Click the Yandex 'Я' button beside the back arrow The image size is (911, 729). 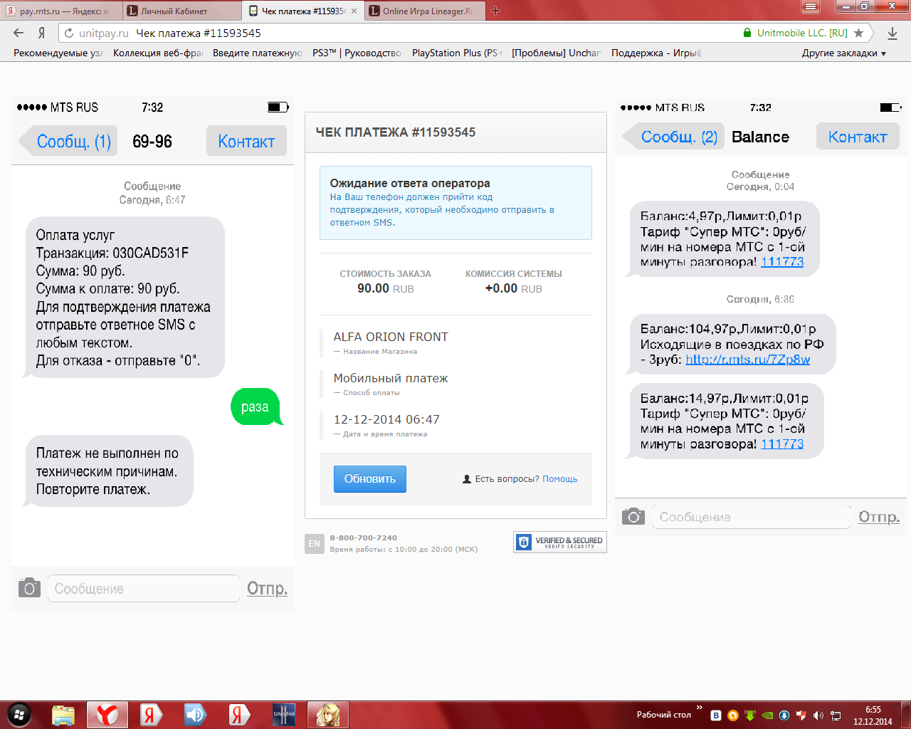tap(42, 33)
